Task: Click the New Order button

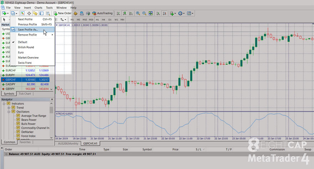Action: [x=62, y=14]
